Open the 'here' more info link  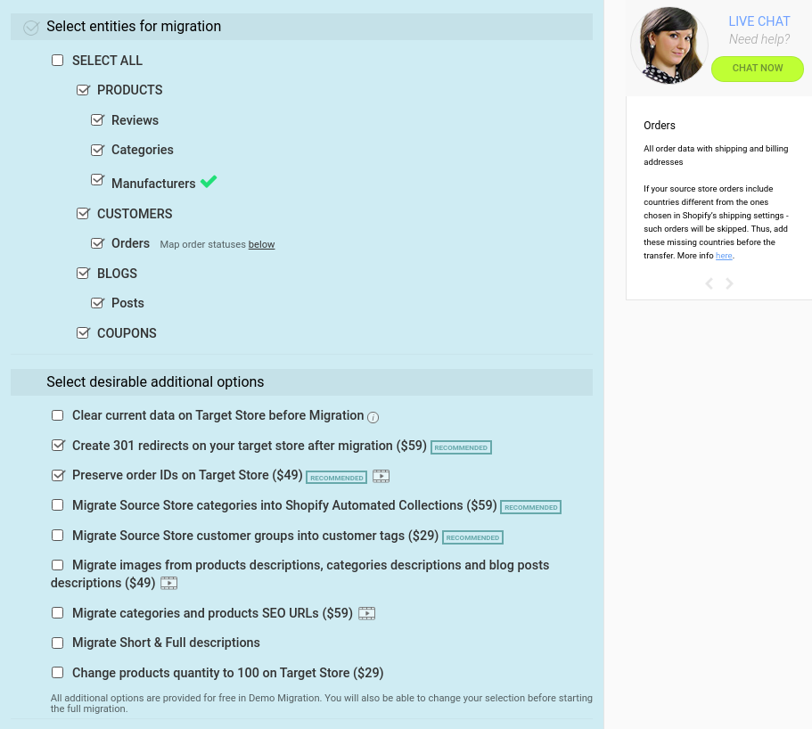tap(724, 256)
